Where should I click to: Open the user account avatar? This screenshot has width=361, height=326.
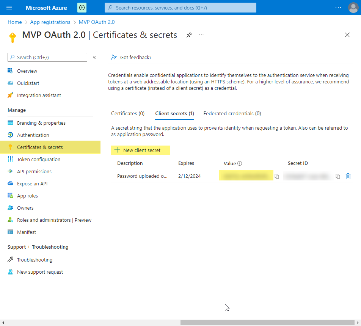(x=353, y=8)
